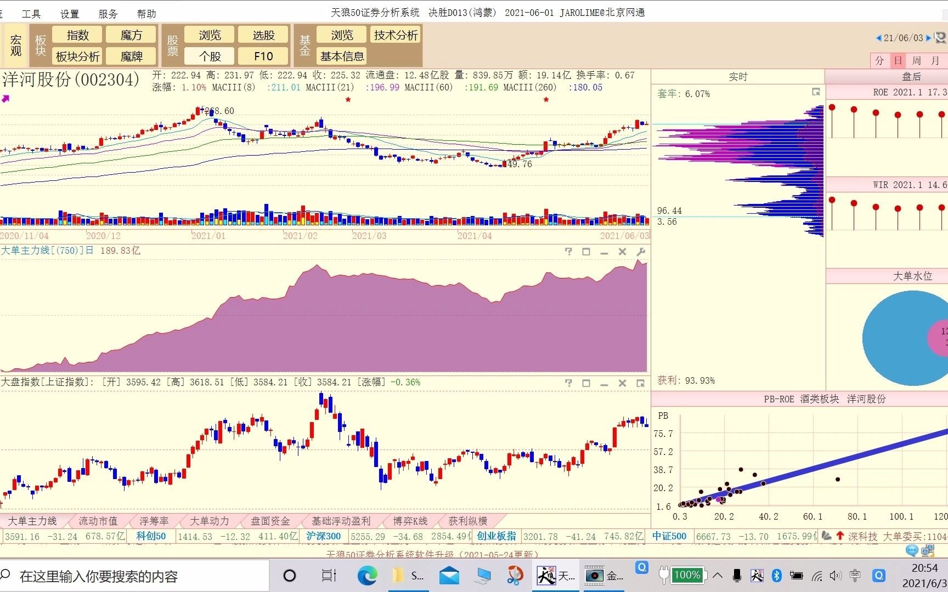Go to previous date with left arrow

tap(878, 38)
